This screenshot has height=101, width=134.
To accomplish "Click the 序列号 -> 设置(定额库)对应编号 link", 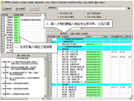I will (75, 34).
